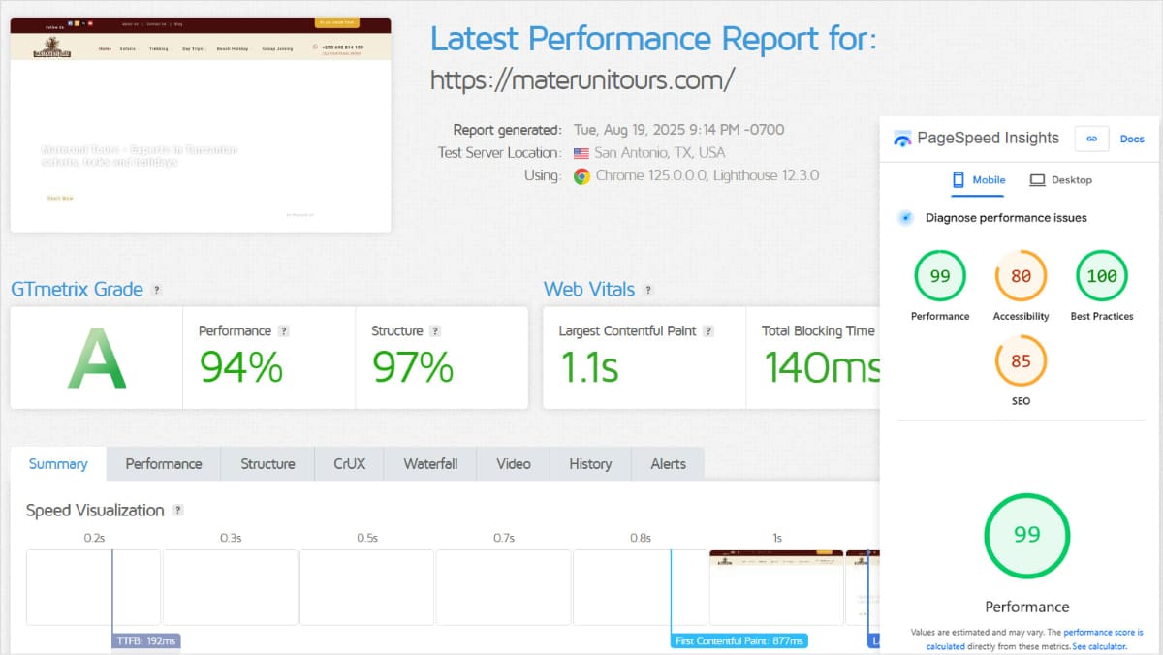Select the 100 Best Practices gauge
This screenshot has width=1163, height=655.
tap(1102, 275)
